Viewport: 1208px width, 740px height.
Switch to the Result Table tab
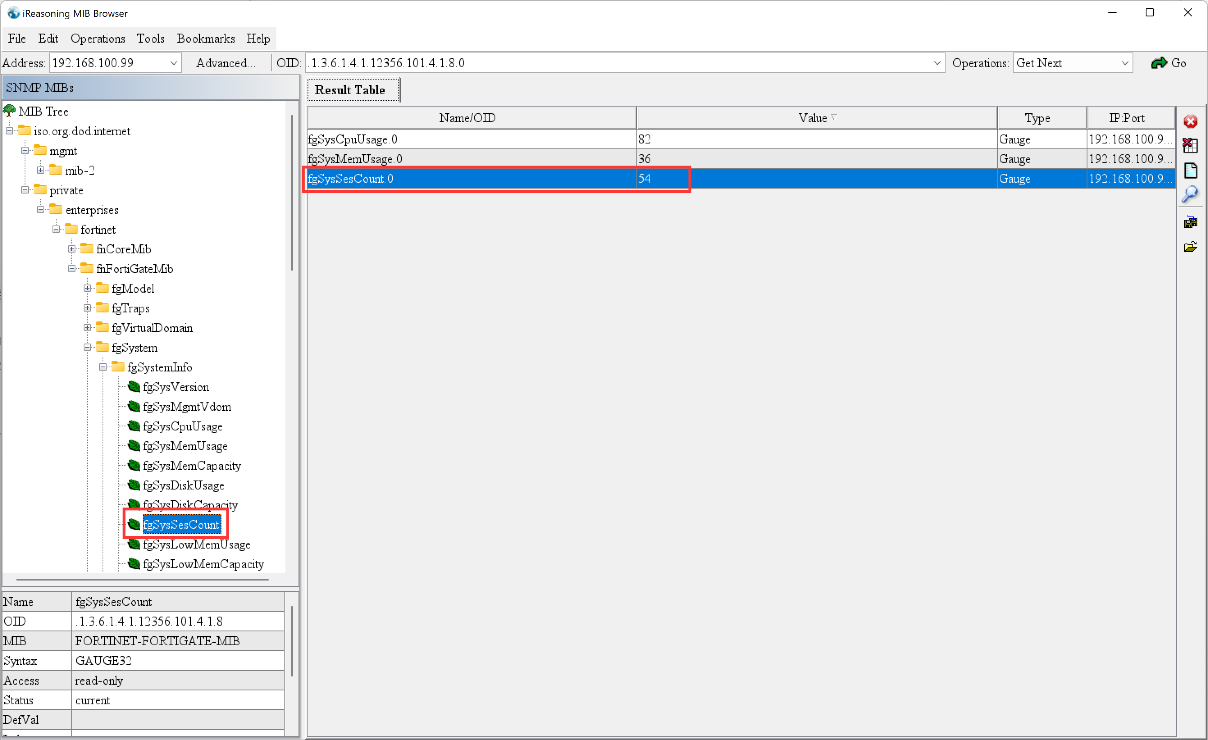(349, 90)
